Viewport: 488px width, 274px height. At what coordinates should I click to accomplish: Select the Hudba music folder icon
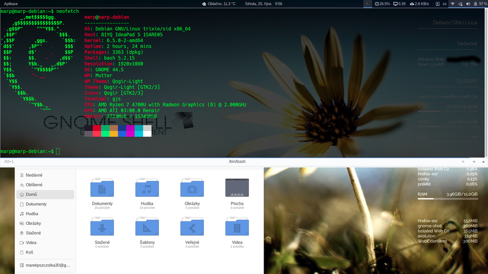tap(147, 188)
